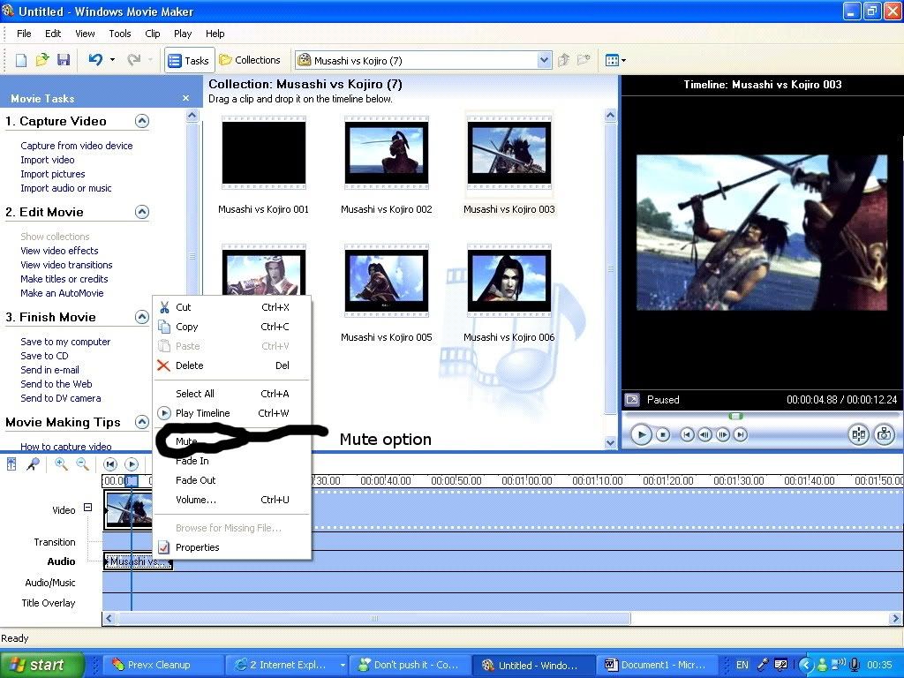Take a picture using the camera icon in preview

883,434
